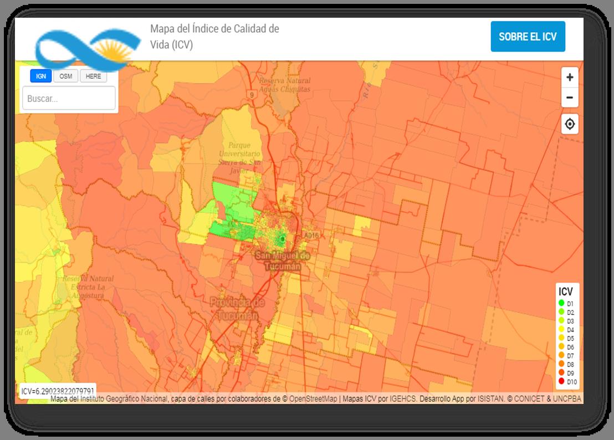Click the D6 legend swatch

point(561,346)
